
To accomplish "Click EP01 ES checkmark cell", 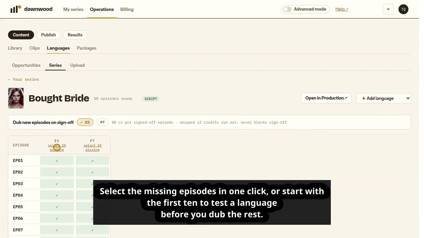I will (57, 161).
